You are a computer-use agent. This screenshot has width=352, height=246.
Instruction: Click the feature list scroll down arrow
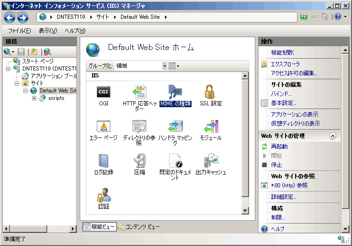(x=245, y=211)
